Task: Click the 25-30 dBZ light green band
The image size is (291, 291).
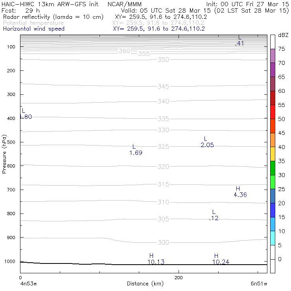Action: click(273, 182)
